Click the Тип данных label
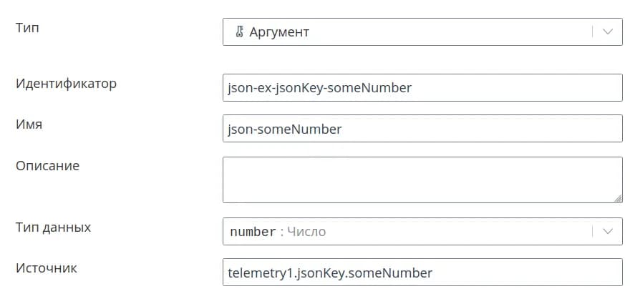 point(53,227)
